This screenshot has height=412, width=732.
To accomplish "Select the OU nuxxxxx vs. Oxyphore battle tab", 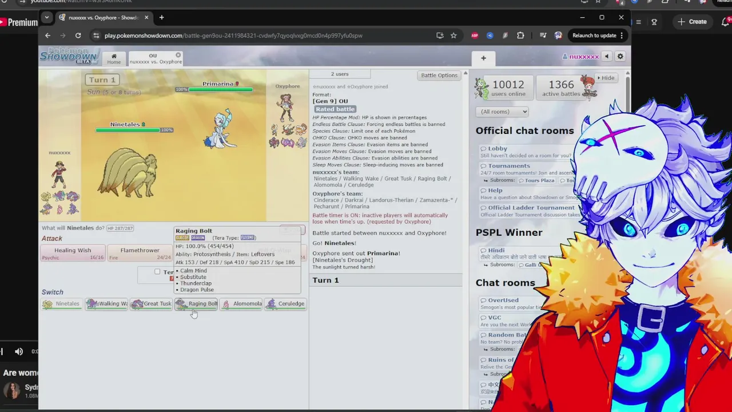I will pos(154,58).
